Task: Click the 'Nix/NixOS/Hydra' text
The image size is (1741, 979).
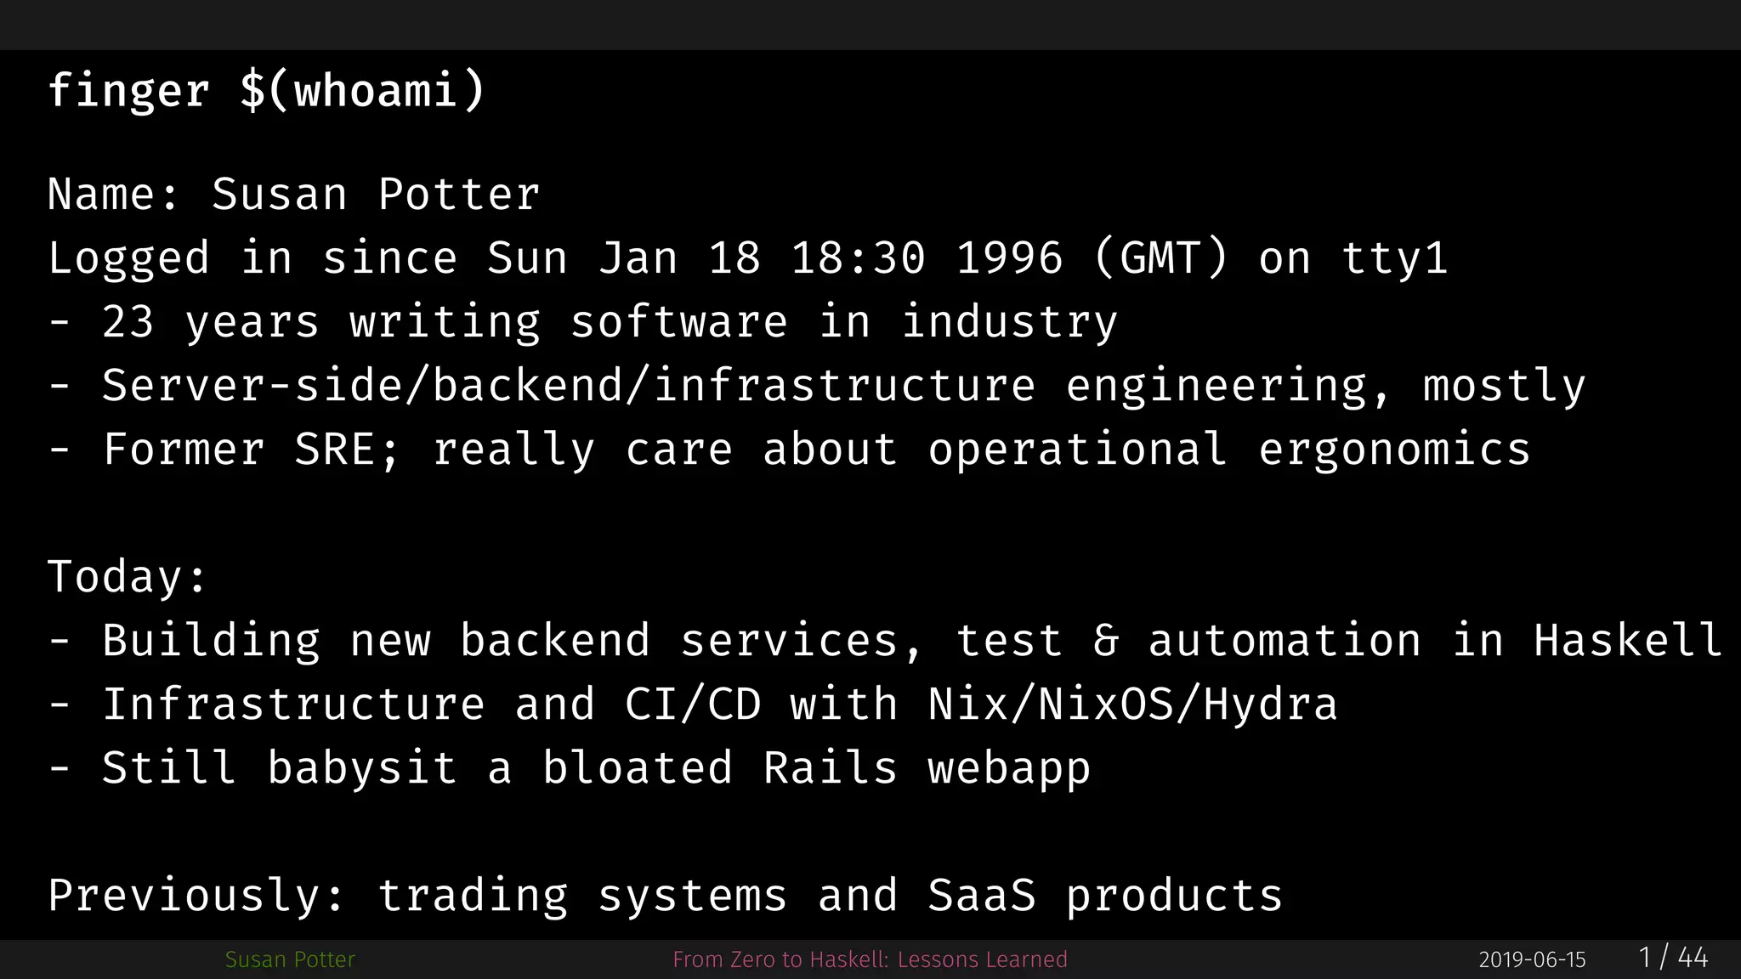Action: [x=1133, y=705]
